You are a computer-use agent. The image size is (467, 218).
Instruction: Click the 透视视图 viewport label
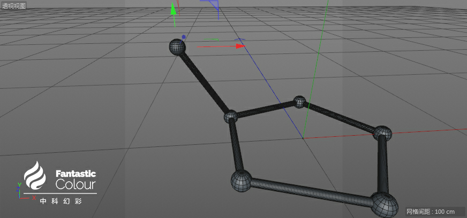[14, 6]
